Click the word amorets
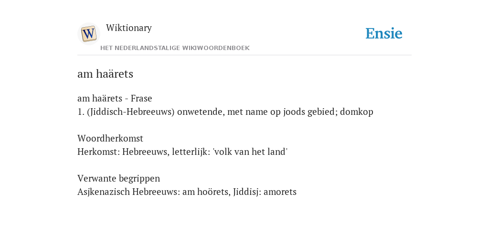Image resolution: width=489 pixels, height=244 pixels. pyautogui.click(x=280, y=192)
